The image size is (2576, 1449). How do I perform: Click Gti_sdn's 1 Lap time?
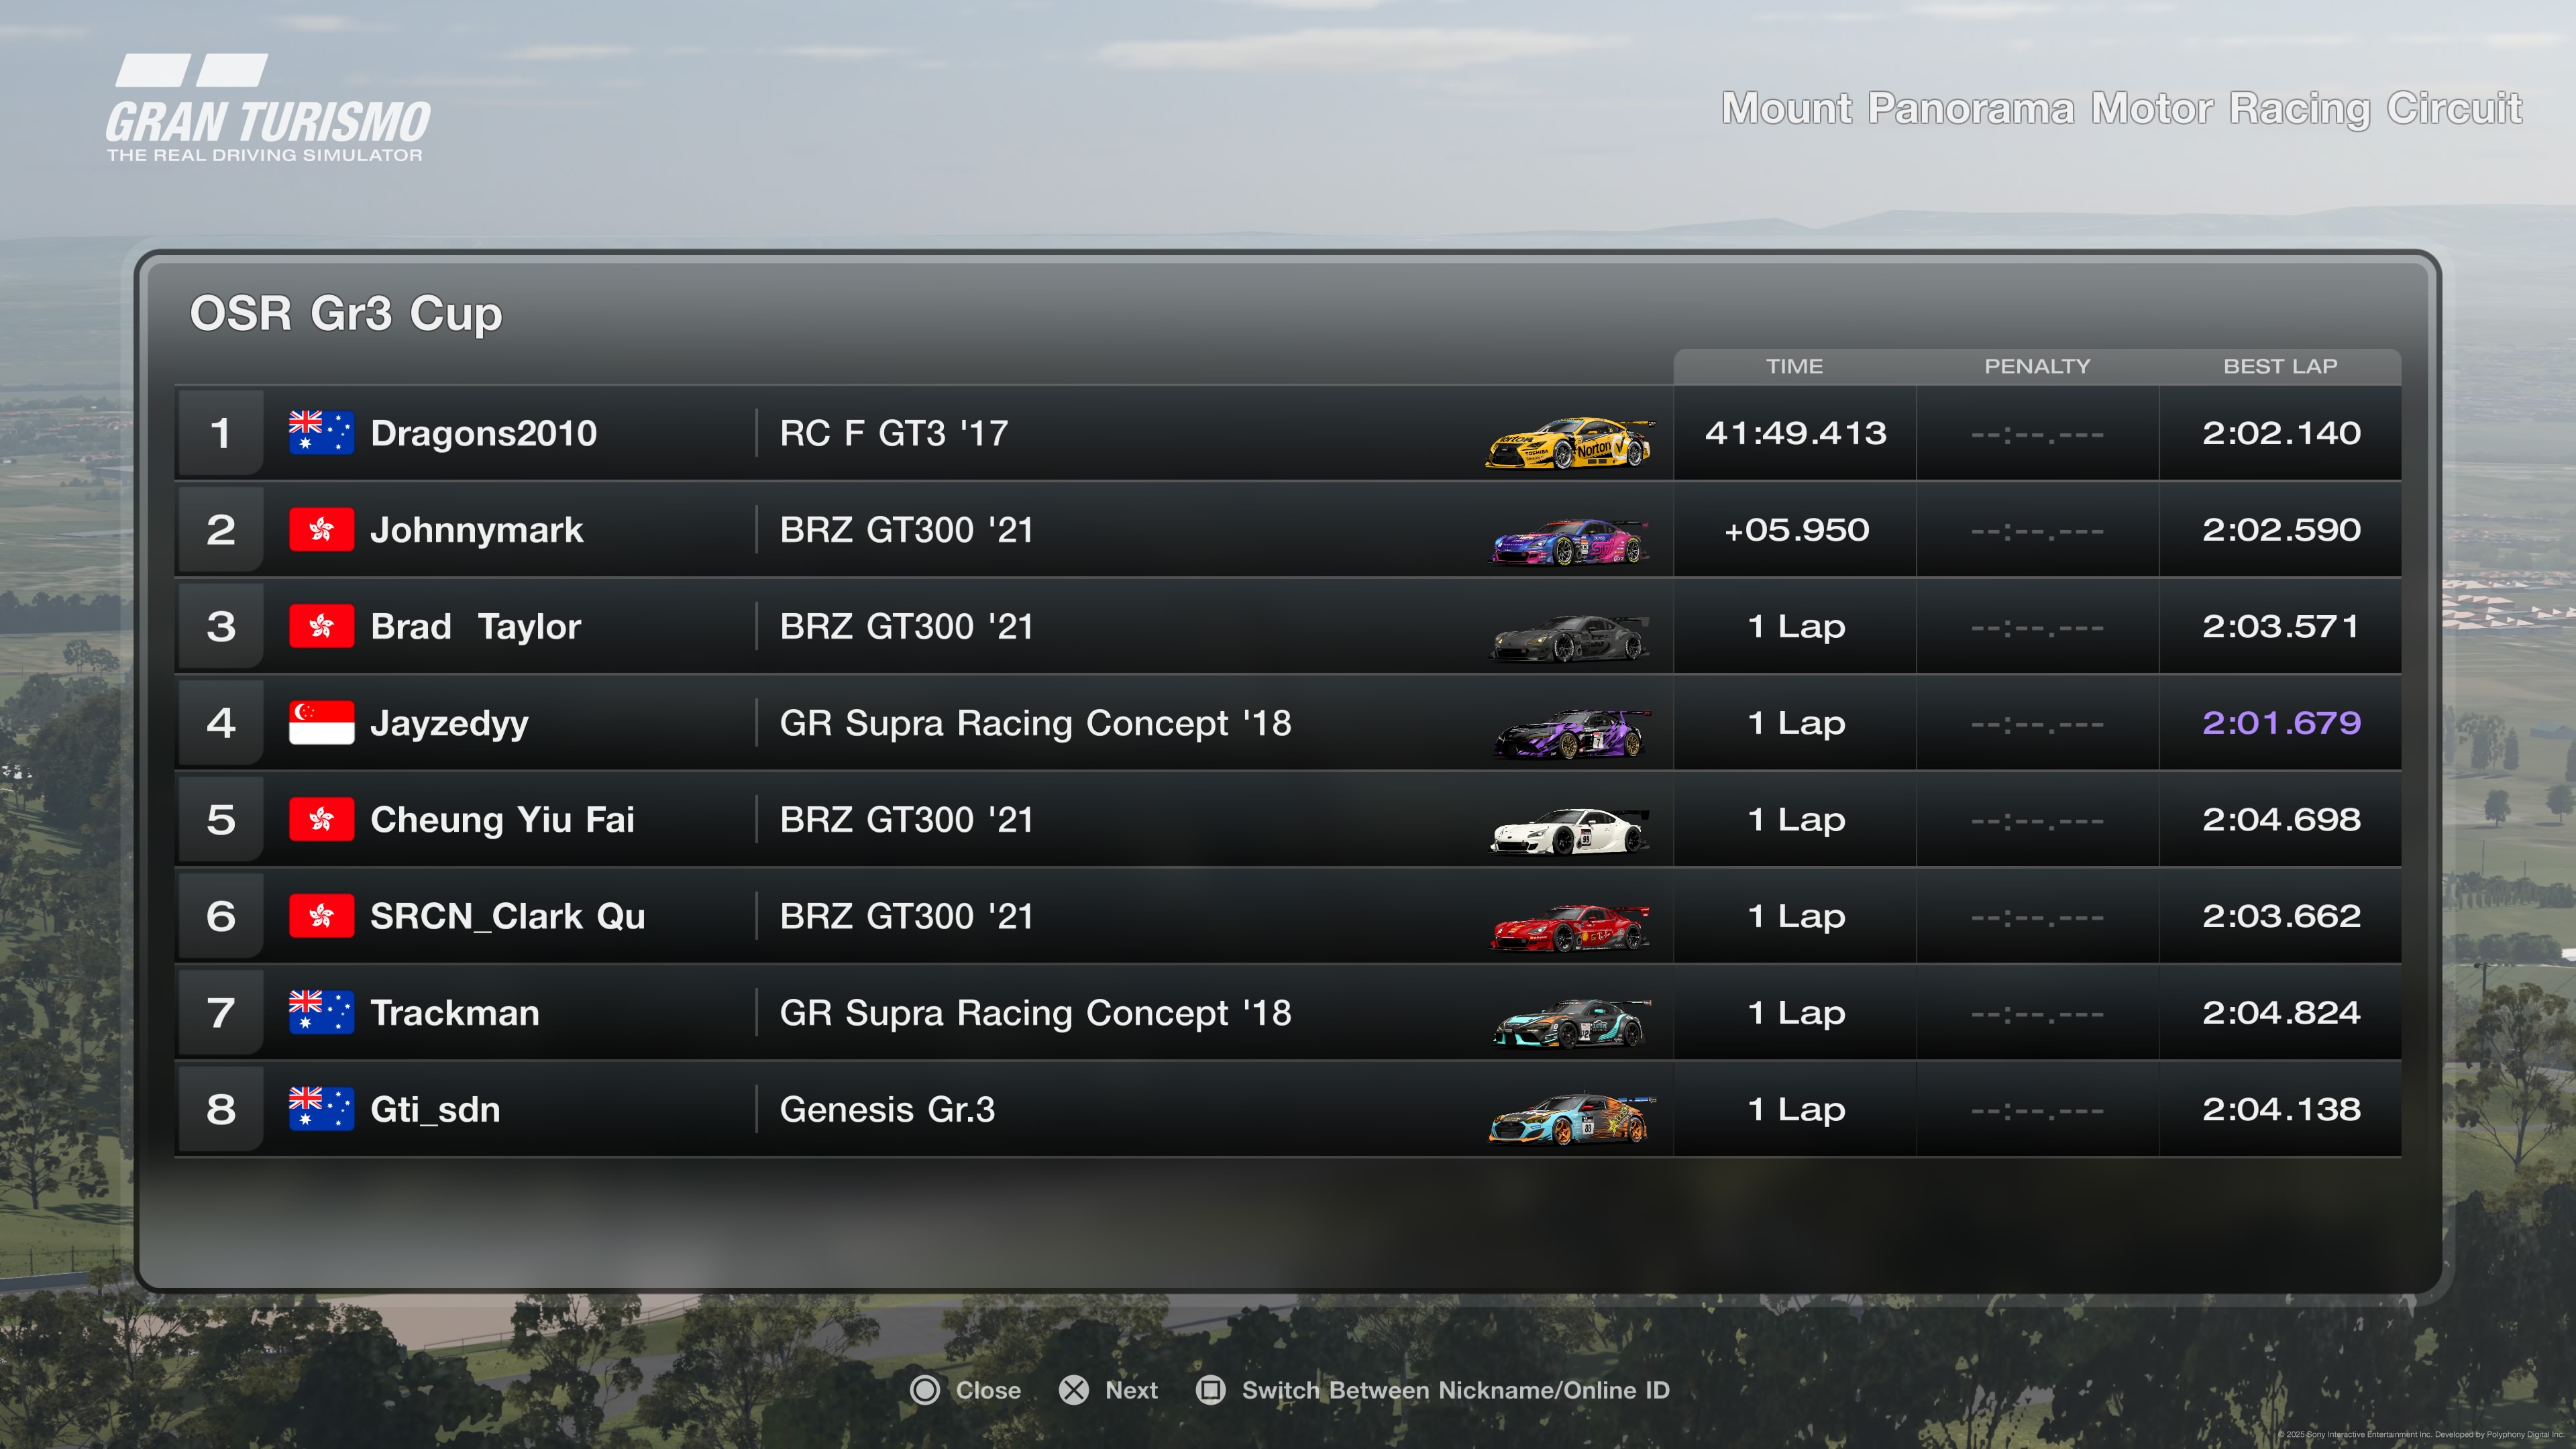click(1796, 1109)
